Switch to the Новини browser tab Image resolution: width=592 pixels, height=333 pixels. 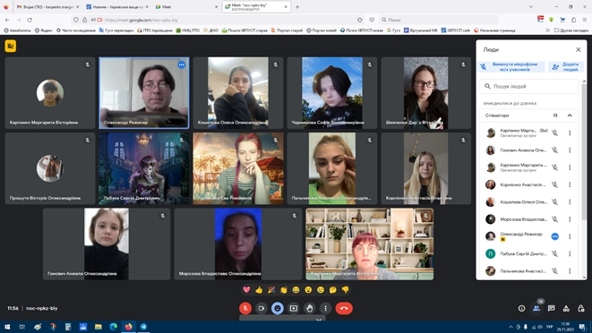tap(116, 7)
